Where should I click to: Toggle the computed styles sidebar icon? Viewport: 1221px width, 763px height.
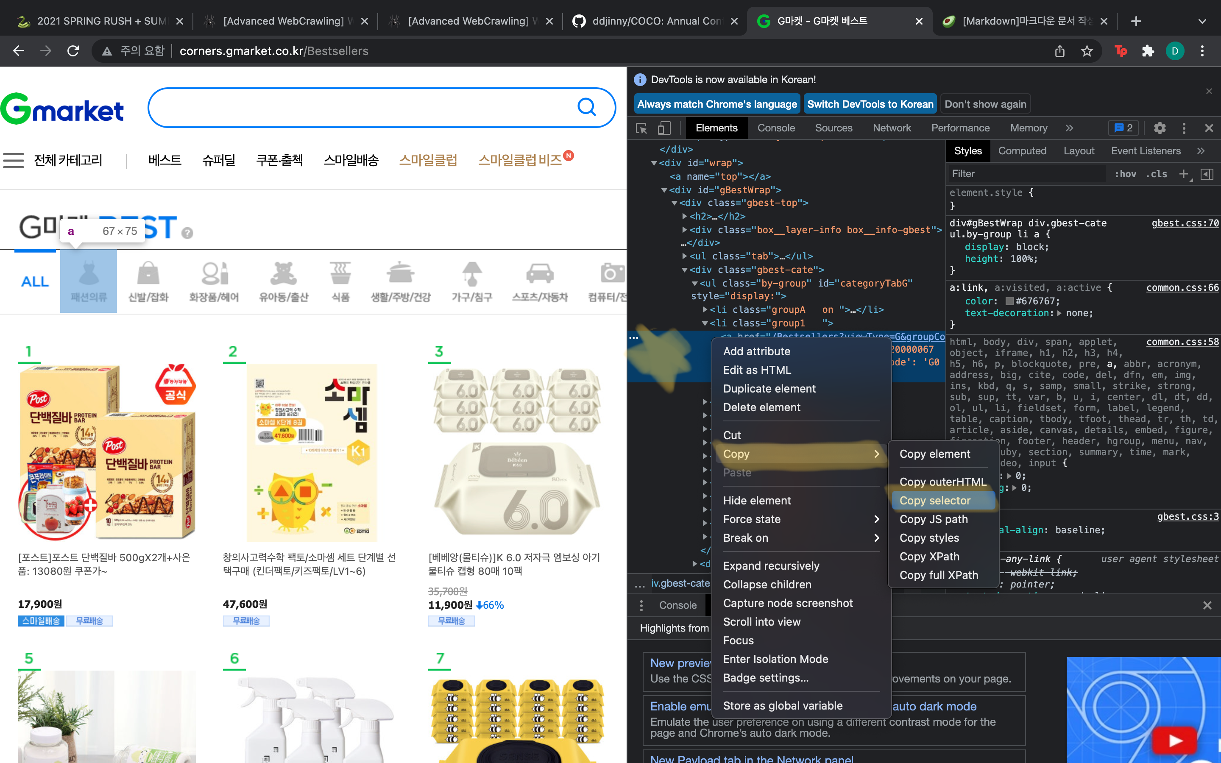click(x=1207, y=174)
